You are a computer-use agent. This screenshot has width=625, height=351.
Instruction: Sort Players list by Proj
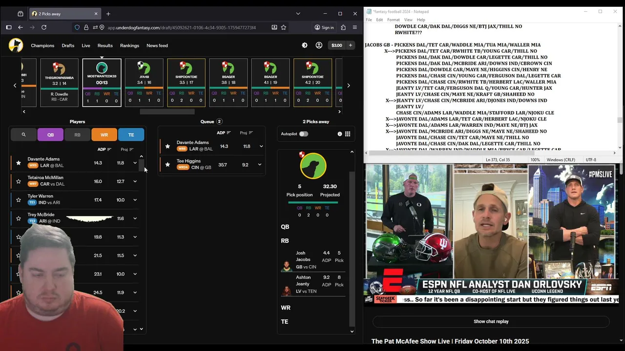(127, 150)
